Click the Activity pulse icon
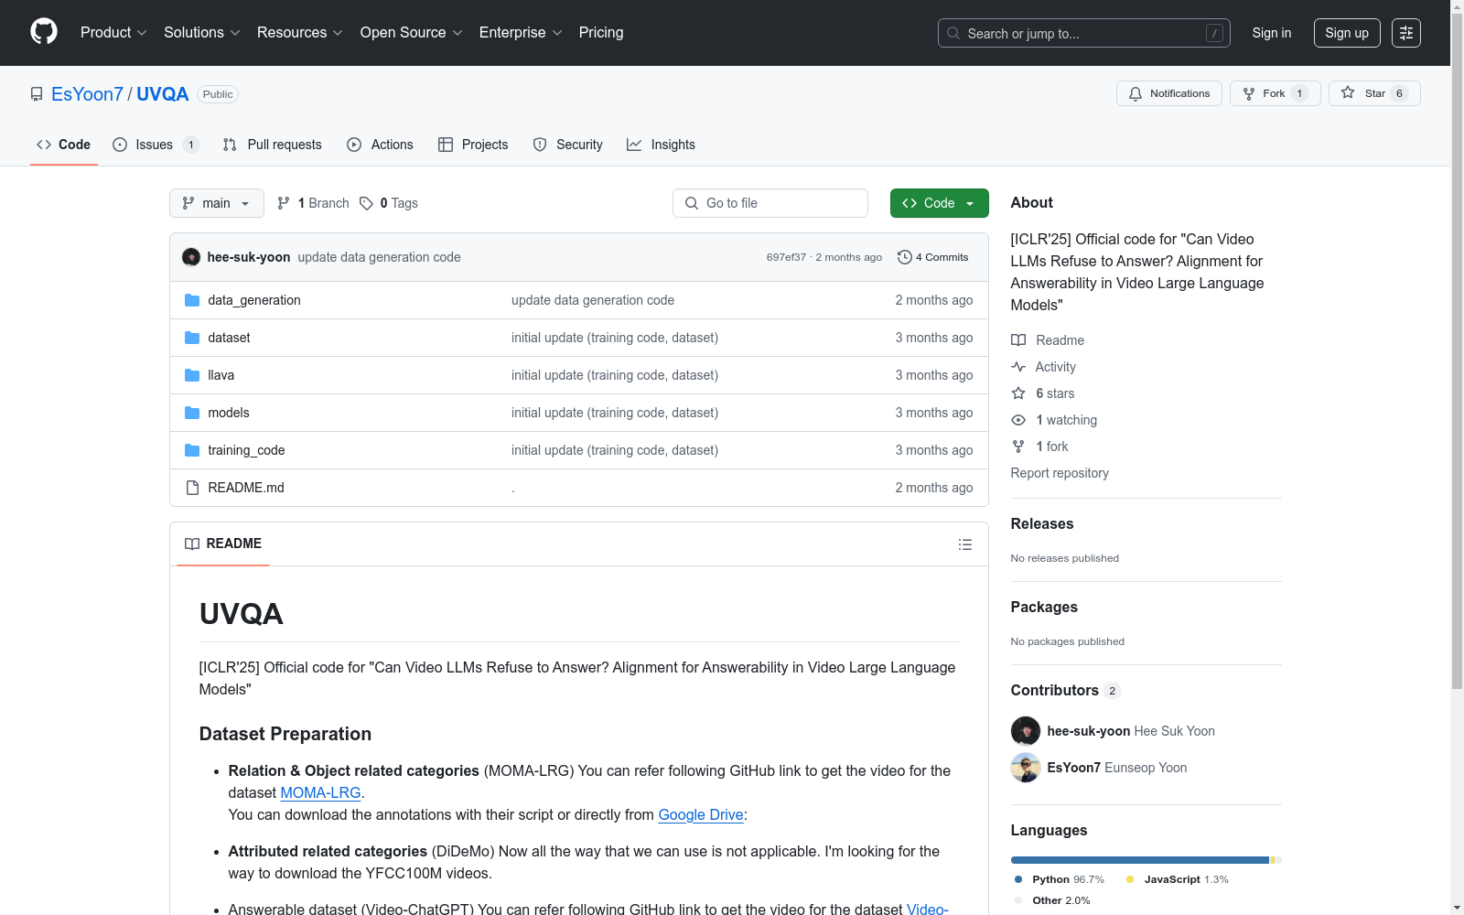1464x915 pixels. [1018, 367]
